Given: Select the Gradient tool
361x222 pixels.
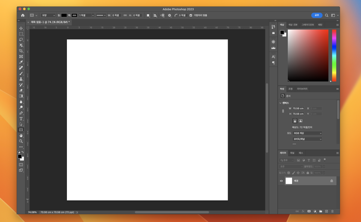Looking at the screenshot, I should 21,96.
